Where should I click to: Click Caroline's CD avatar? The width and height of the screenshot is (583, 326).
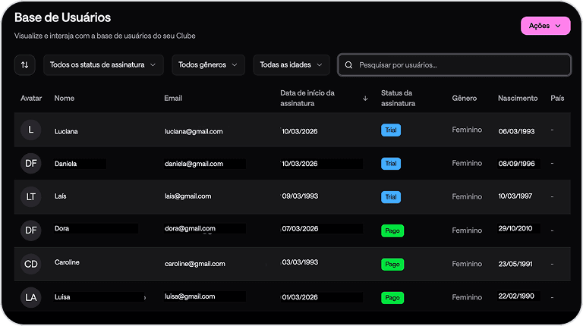30,264
